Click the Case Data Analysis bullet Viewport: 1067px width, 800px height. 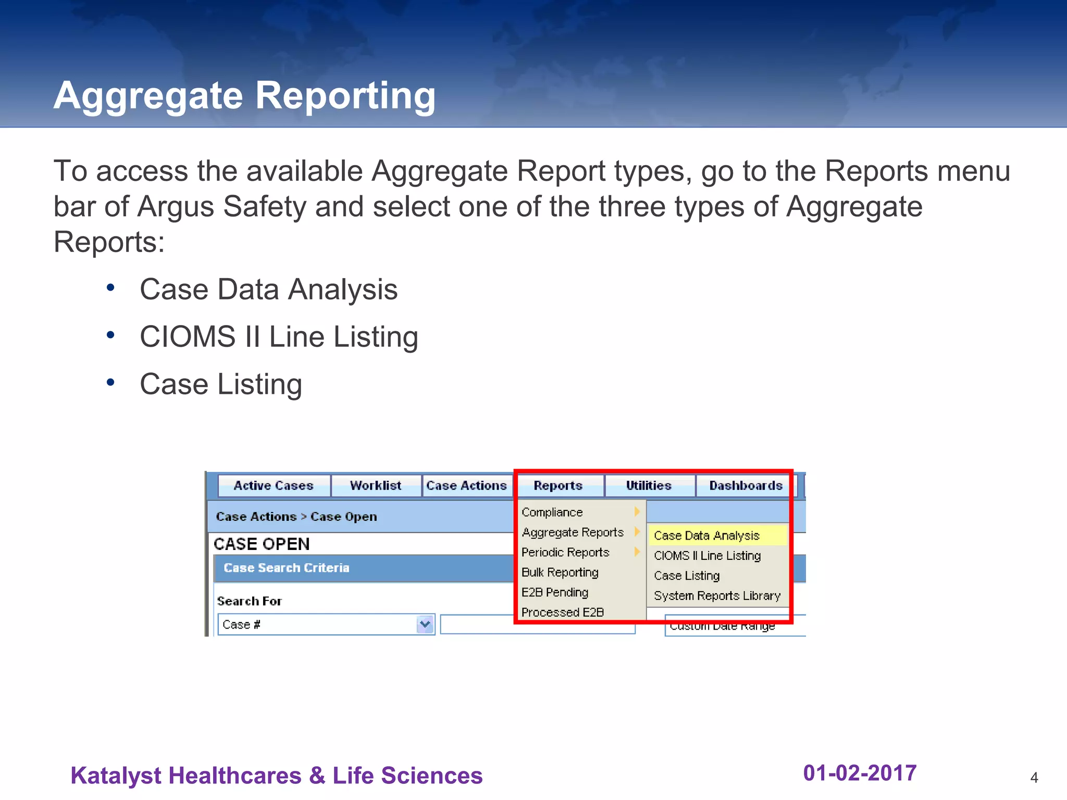click(268, 290)
